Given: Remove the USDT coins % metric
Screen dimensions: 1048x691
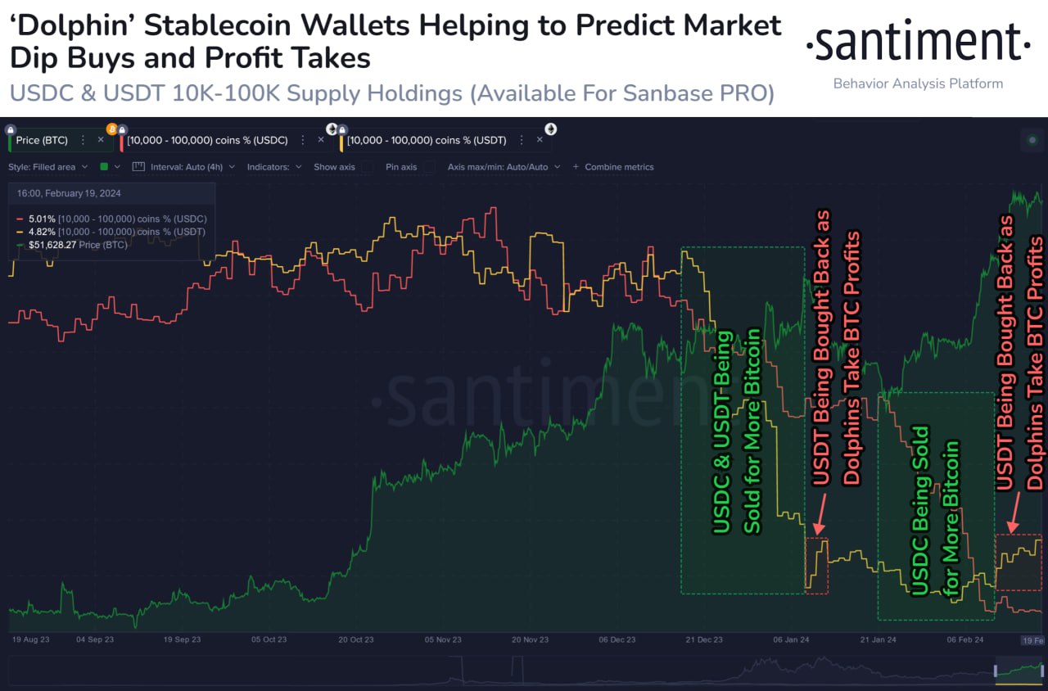Looking at the screenshot, I should (x=540, y=140).
